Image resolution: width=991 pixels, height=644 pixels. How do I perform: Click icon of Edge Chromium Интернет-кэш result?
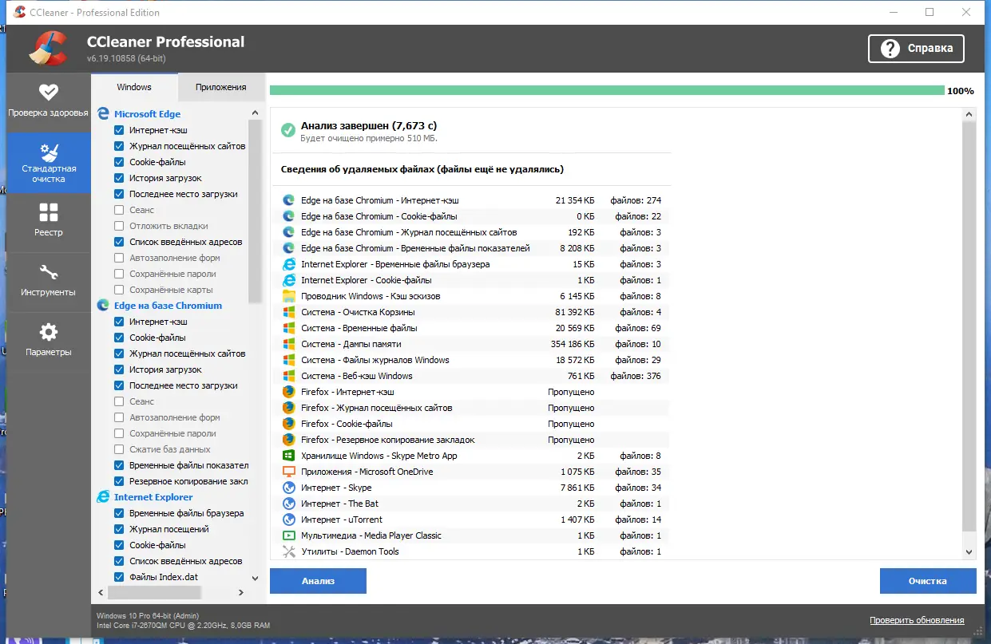click(288, 200)
